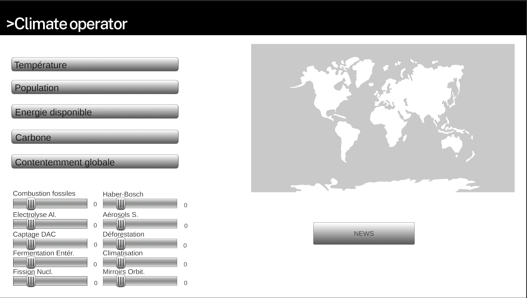
Task: Click the Climatisation slider handle
Action: 121,262
